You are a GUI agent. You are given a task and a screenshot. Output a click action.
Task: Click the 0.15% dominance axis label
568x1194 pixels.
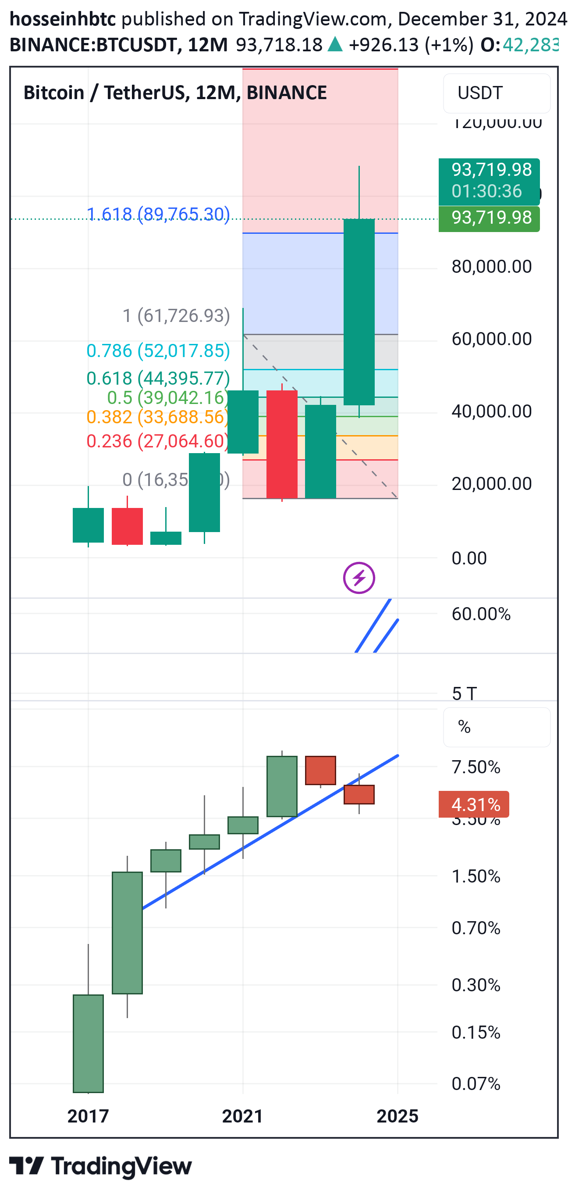point(476,1033)
